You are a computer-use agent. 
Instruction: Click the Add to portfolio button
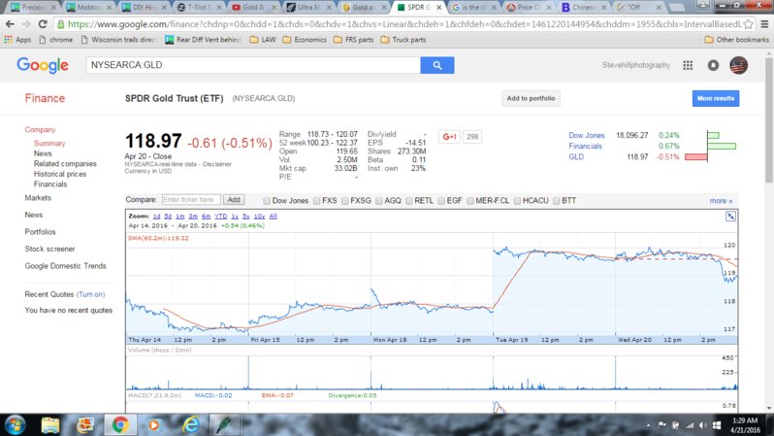[531, 98]
